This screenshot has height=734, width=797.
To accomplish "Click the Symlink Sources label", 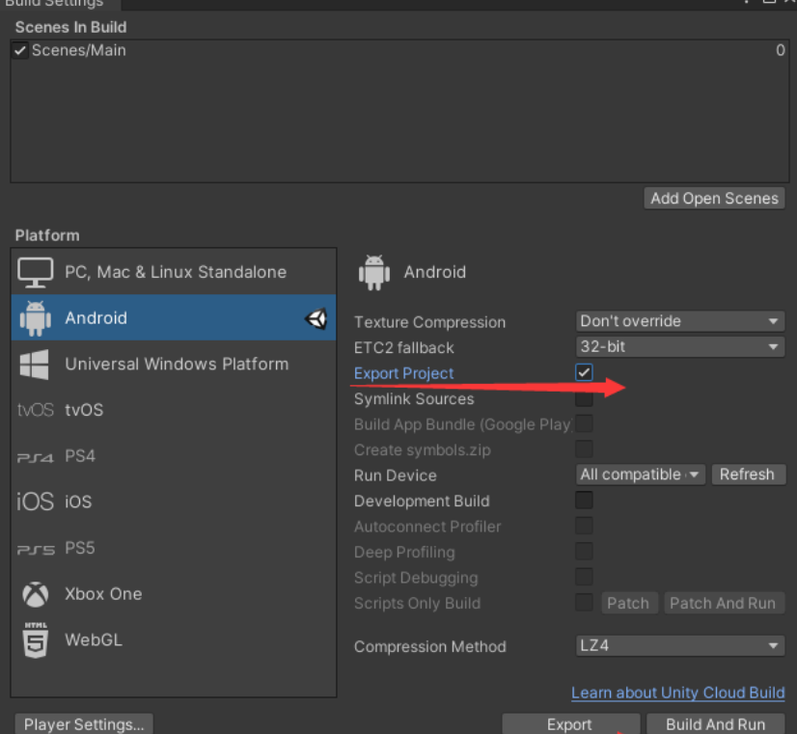I will pos(414,398).
